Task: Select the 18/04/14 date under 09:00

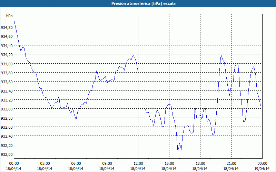Action: pyautogui.click(x=107, y=169)
